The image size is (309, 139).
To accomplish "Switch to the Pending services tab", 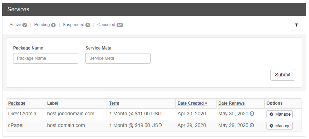I will pyautogui.click(x=42, y=25).
